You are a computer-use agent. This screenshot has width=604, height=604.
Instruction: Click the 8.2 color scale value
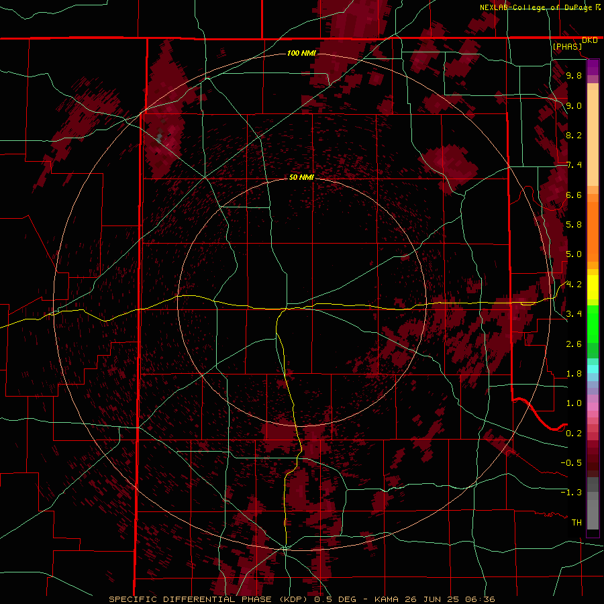pos(574,135)
